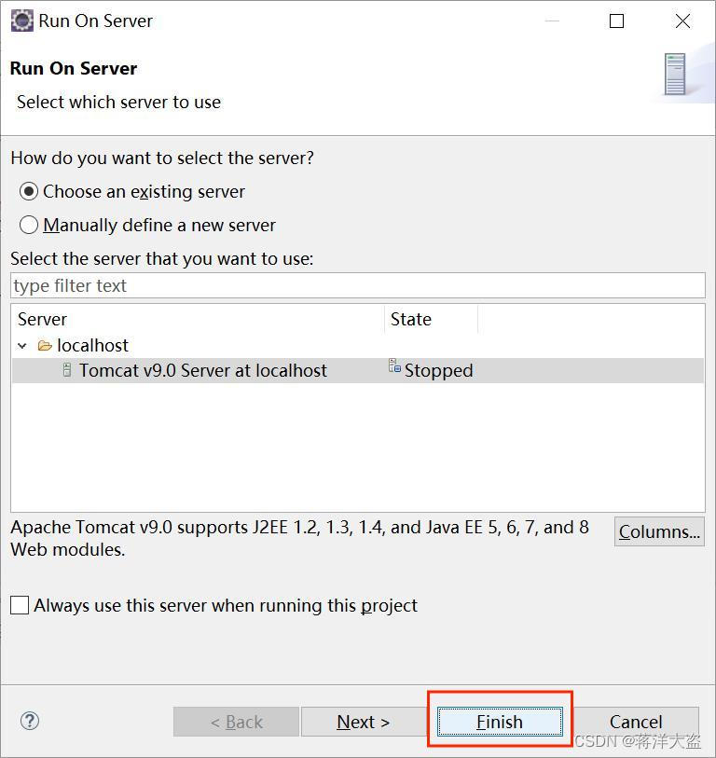Open the Columns... configuration button

coord(659,531)
